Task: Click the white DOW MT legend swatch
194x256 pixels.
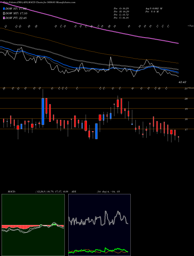Action: 4,14
